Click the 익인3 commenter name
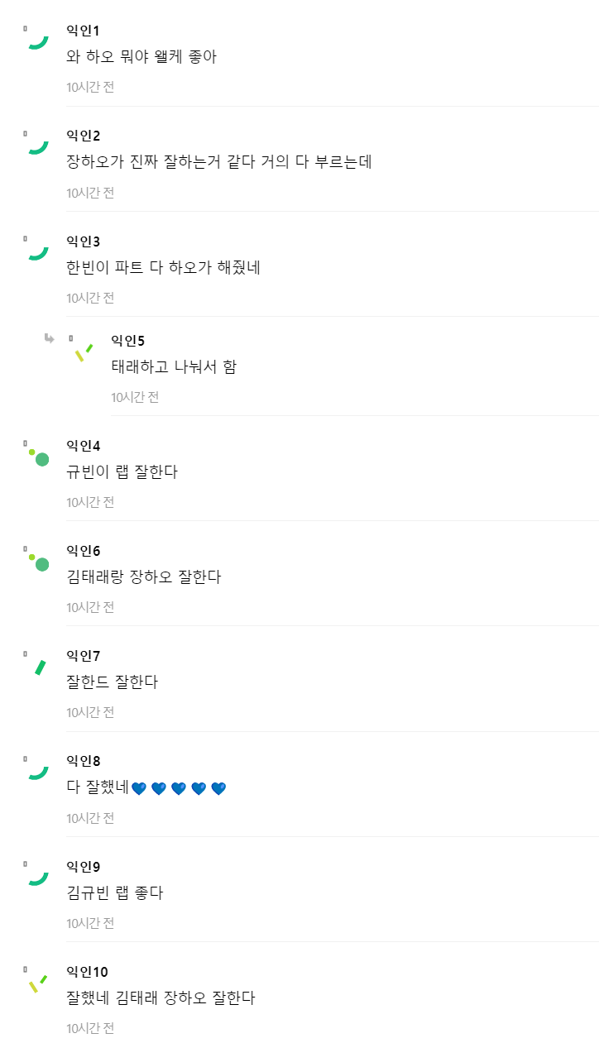599x1043 pixels. point(83,242)
